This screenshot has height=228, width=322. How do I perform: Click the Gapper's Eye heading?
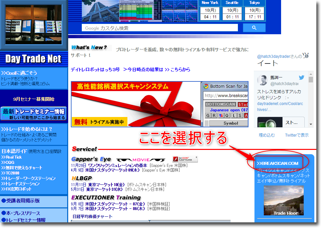tap(91, 159)
